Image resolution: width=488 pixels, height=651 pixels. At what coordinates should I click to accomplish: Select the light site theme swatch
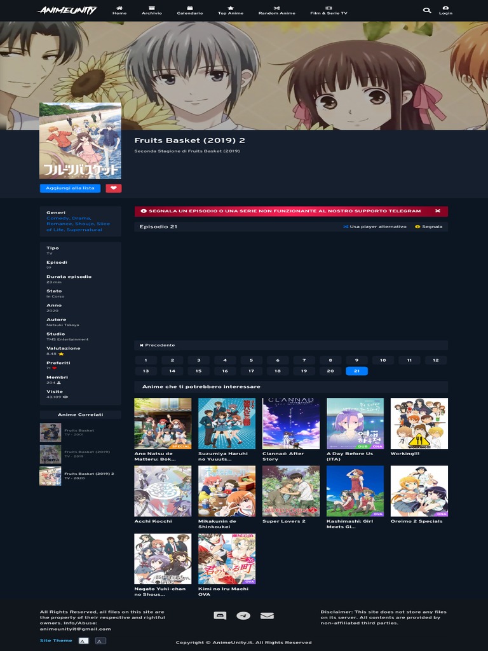pos(83,641)
